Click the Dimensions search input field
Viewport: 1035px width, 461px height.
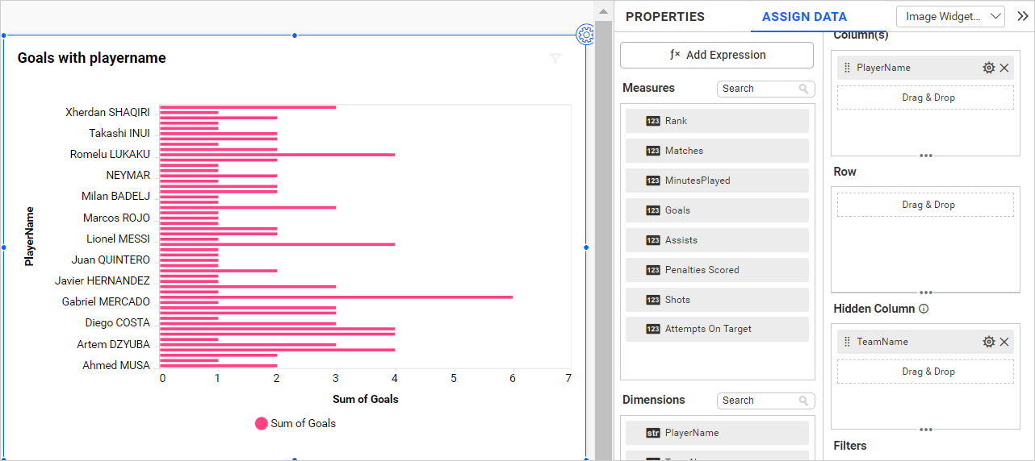click(x=757, y=401)
